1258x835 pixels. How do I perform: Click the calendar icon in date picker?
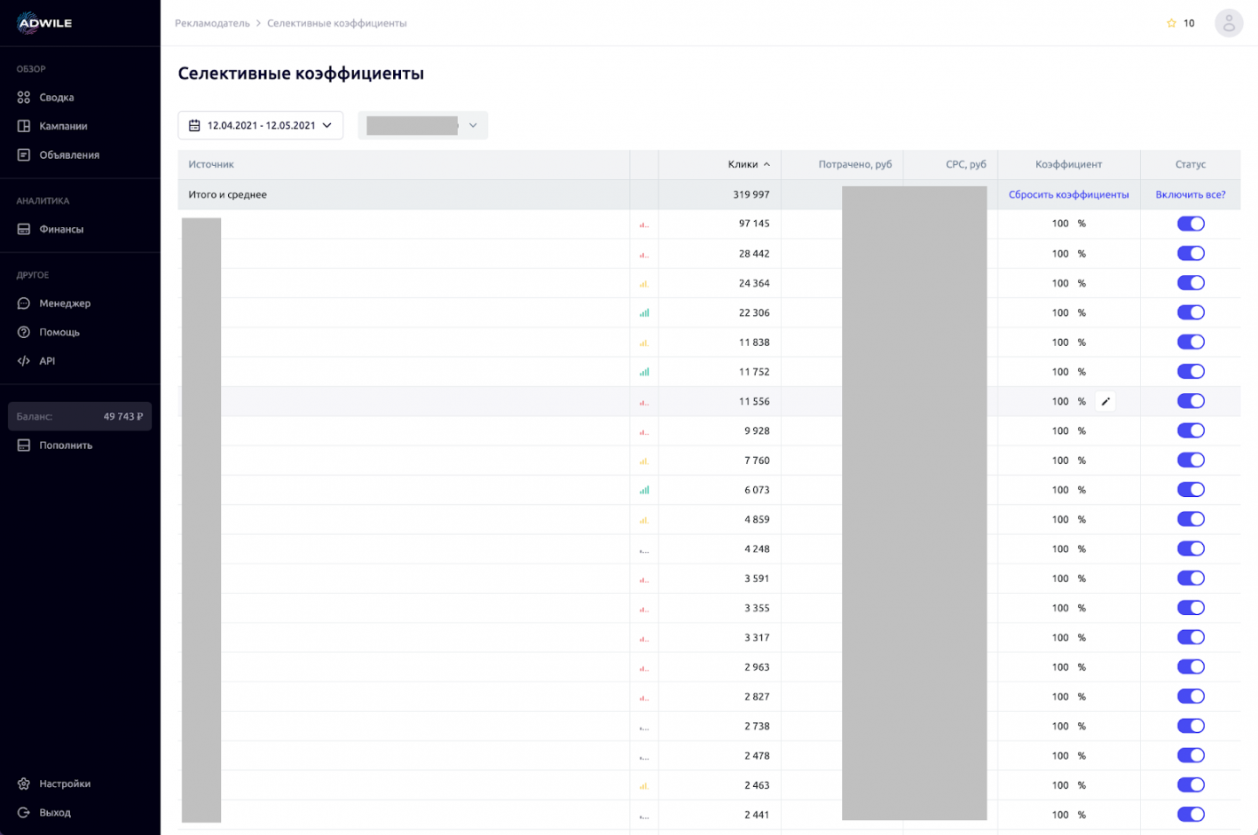click(194, 126)
